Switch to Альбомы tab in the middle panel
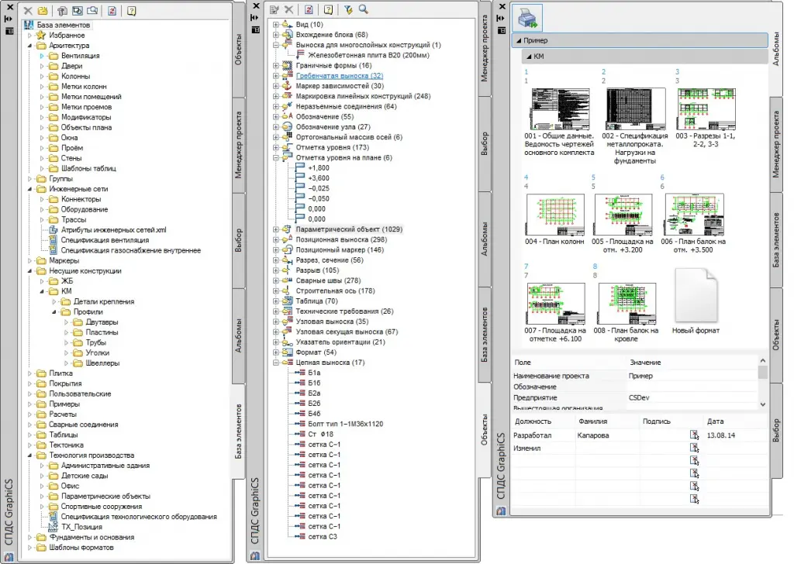Image resolution: width=794 pixels, height=564 pixels. coord(485,239)
